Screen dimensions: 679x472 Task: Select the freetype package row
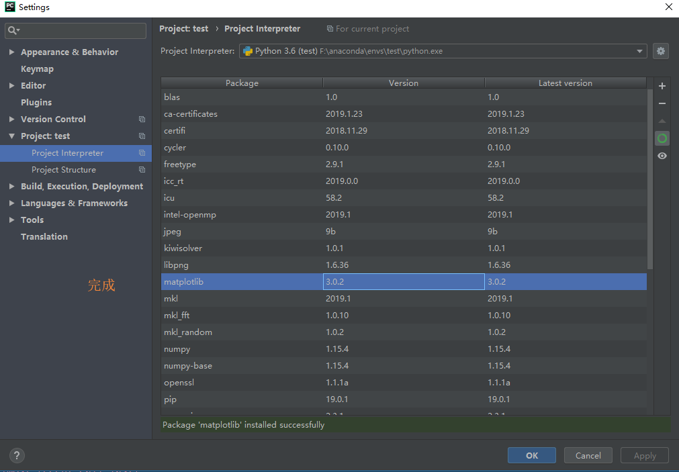[x=404, y=164]
